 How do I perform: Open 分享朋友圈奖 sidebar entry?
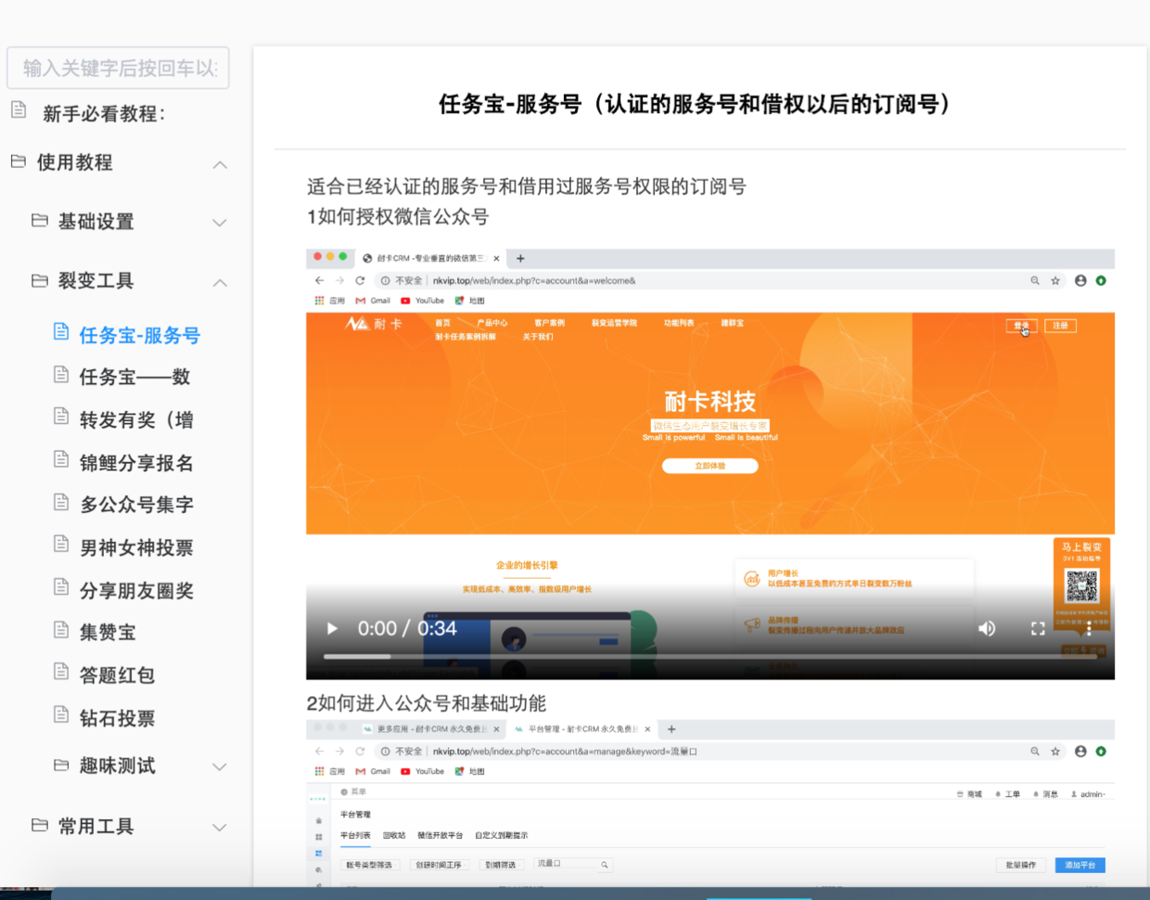coord(136,590)
